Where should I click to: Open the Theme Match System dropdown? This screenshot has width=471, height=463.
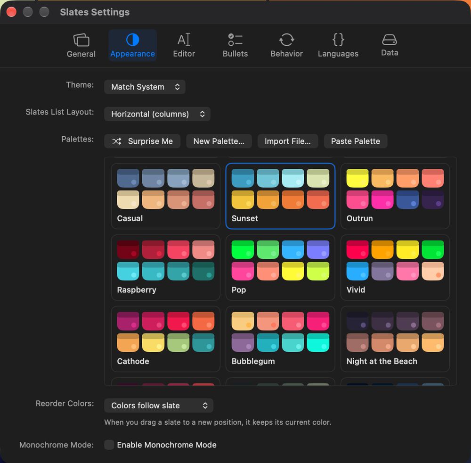145,87
